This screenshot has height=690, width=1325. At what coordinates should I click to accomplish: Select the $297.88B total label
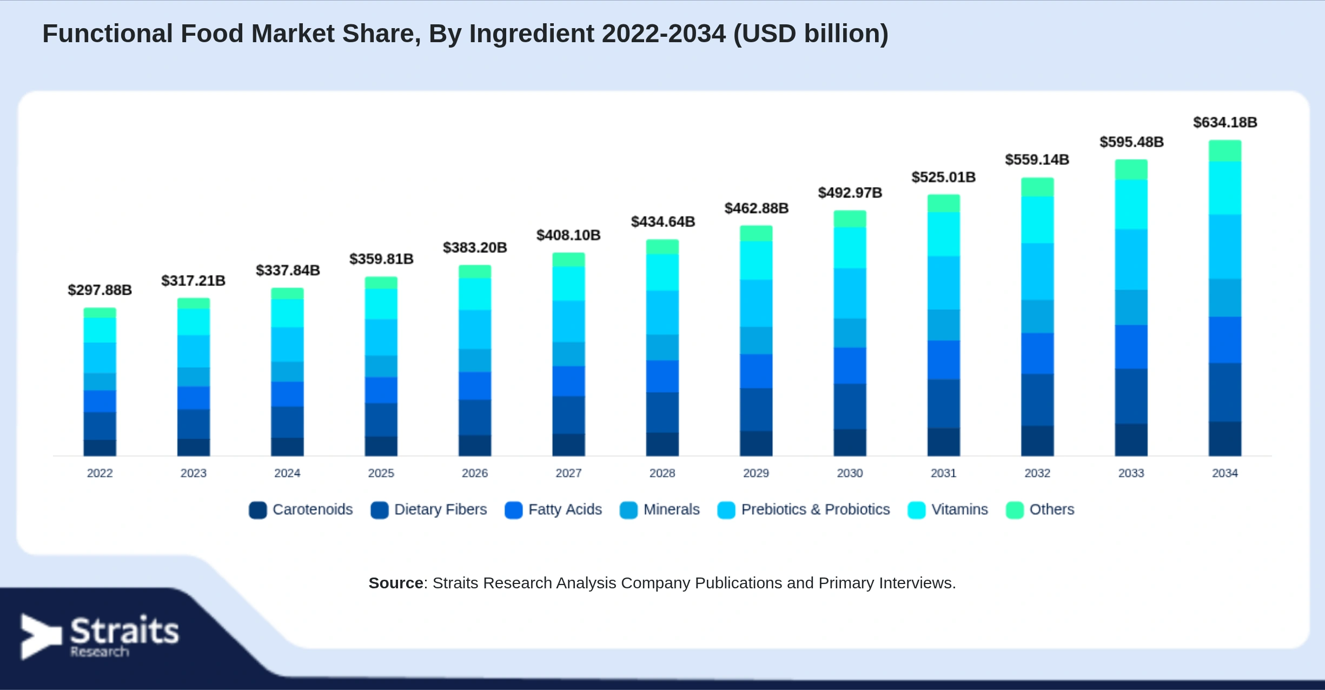[100, 290]
